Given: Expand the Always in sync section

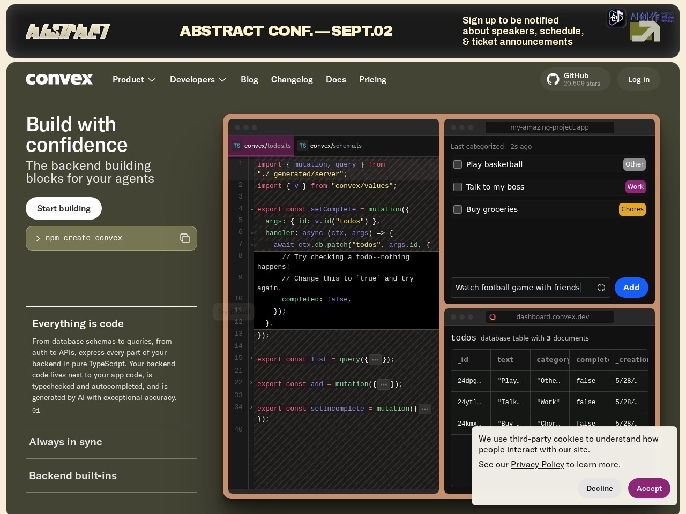Looking at the screenshot, I should pyautogui.click(x=111, y=442).
